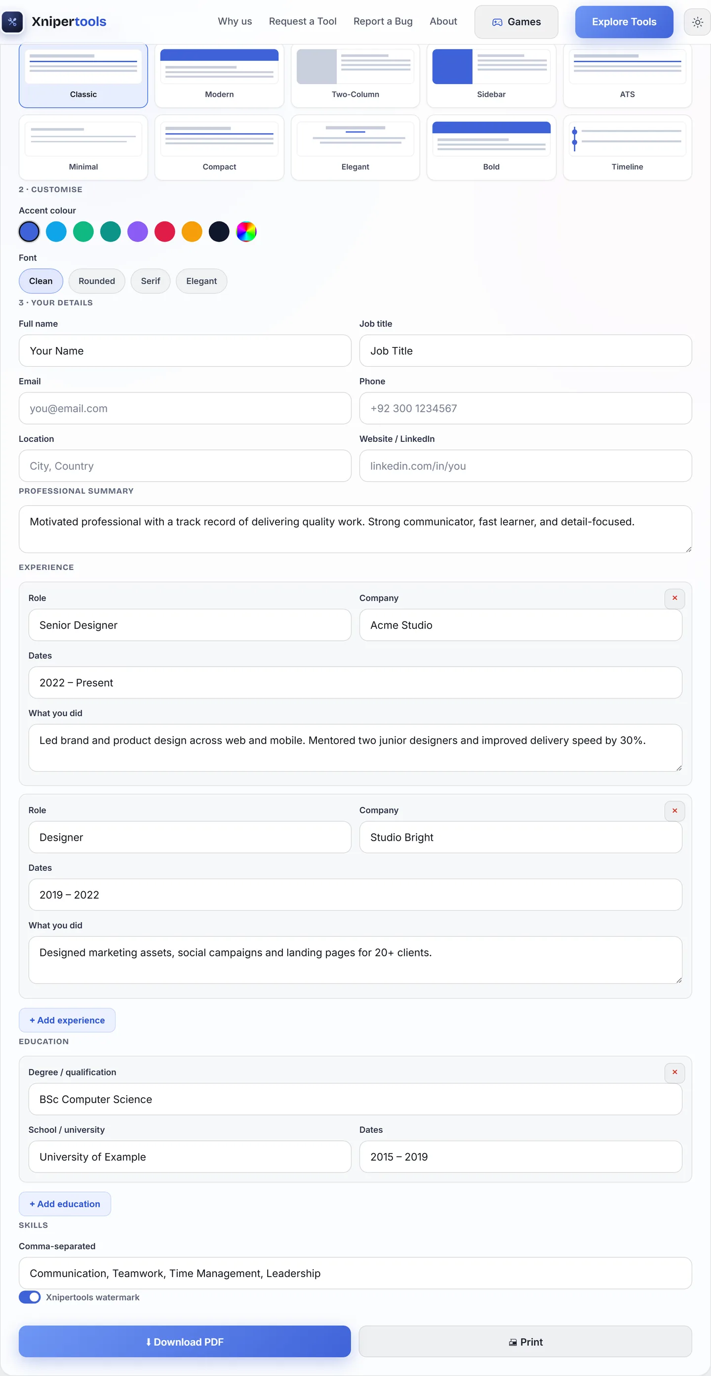Focus the Job title field
The height and width of the screenshot is (1376, 711).
tap(525, 351)
